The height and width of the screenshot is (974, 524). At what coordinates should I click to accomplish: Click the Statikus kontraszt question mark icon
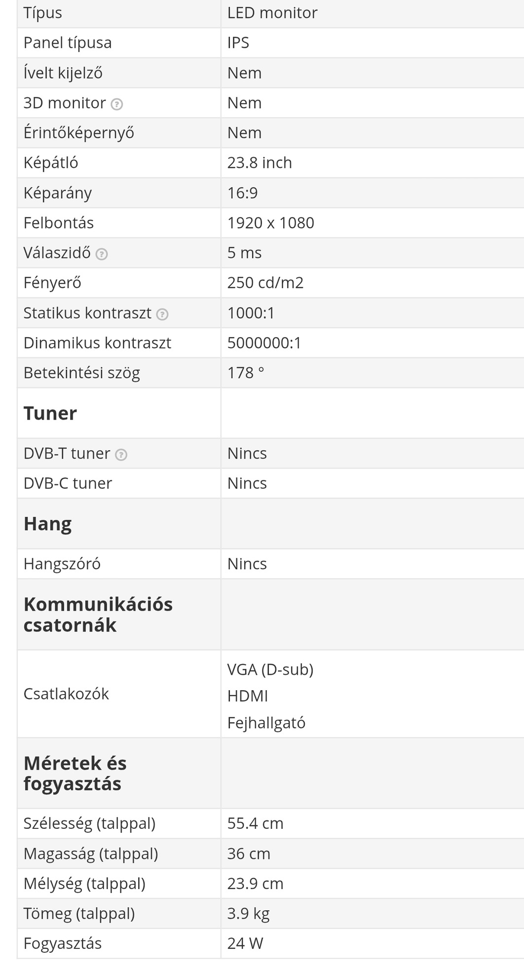[x=162, y=314]
